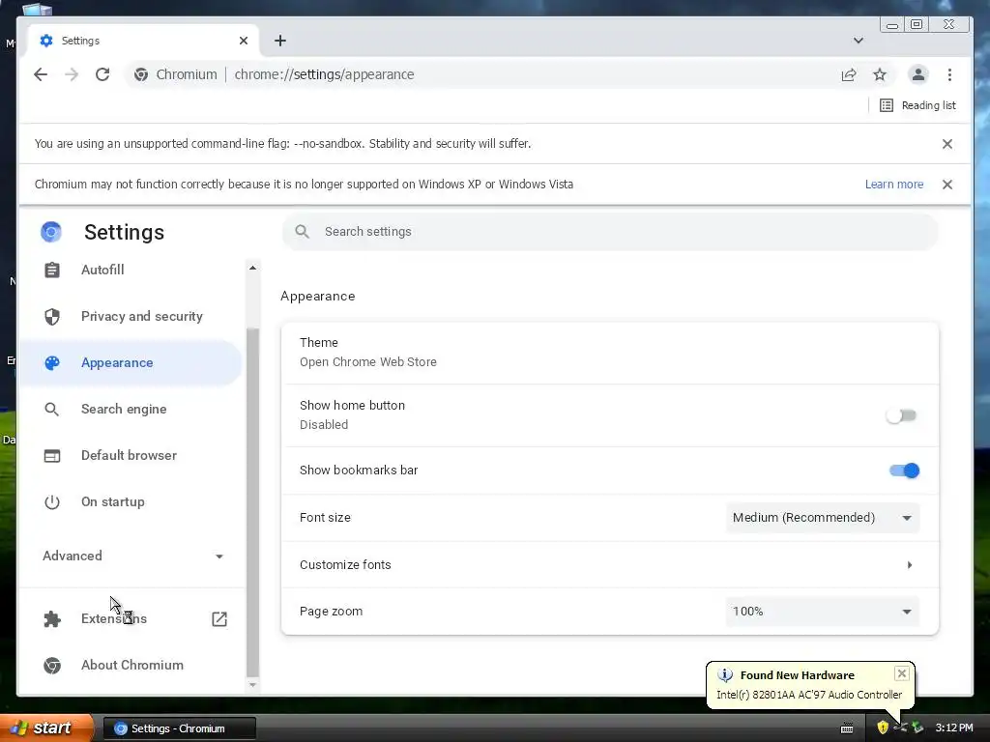The height and width of the screenshot is (742, 990).
Task: Enable the Show home button toggle
Action: [x=901, y=415]
